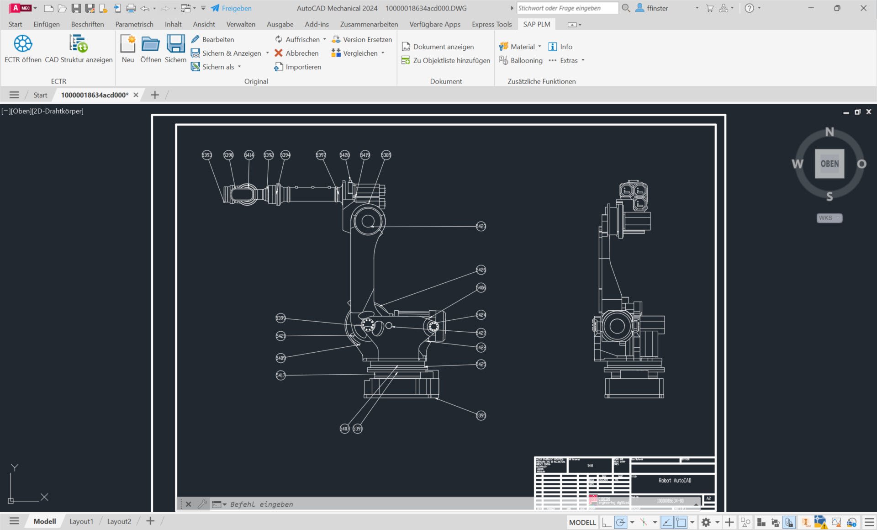Click the MODELL status bar button
877x530 pixels.
582,522
